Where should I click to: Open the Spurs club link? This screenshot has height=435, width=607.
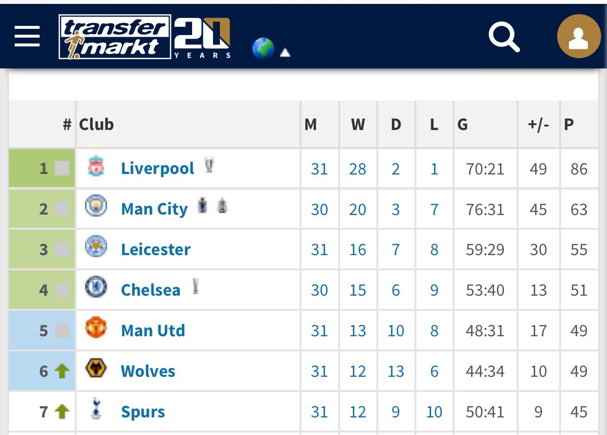point(143,412)
